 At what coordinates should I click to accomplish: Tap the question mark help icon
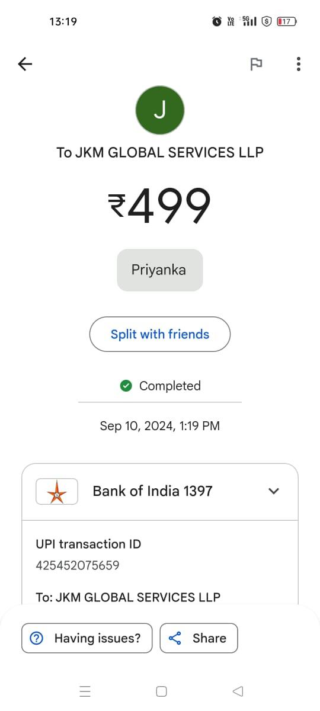pyautogui.click(x=37, y=638)
